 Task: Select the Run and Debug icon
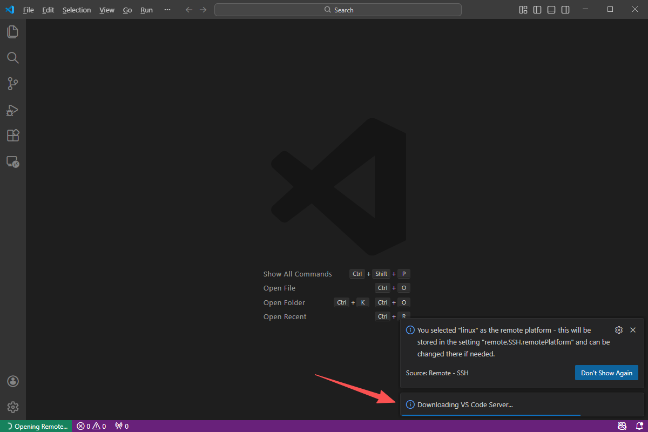point(13,110)
